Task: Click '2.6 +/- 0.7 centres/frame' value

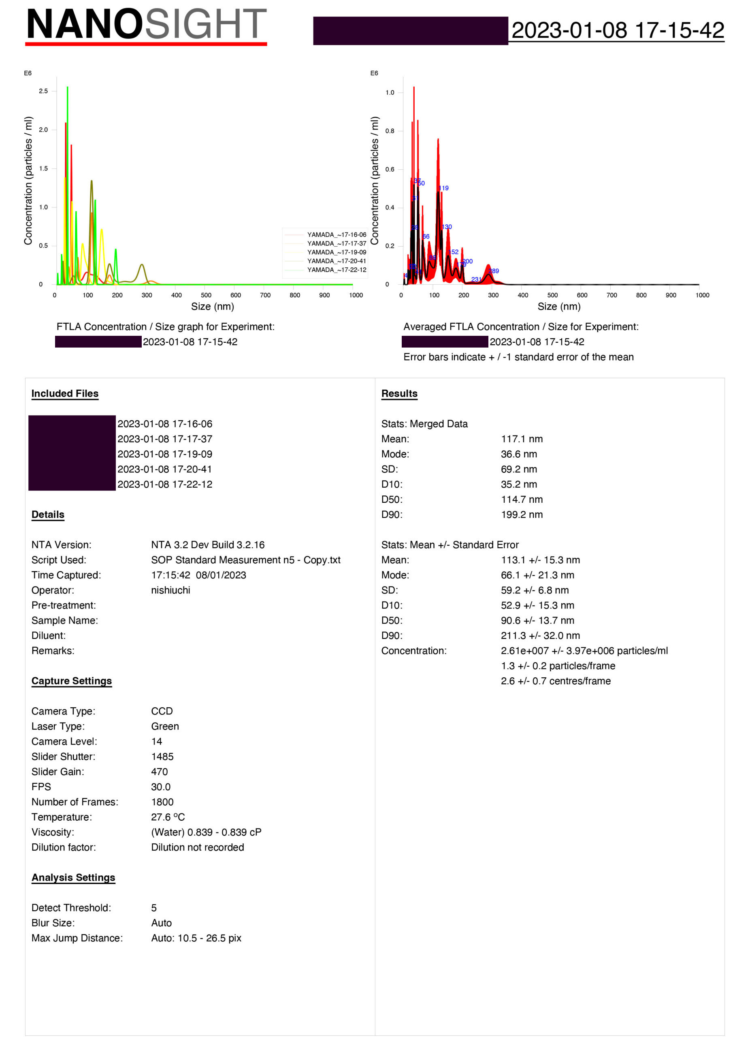Action: click(556, 681)
